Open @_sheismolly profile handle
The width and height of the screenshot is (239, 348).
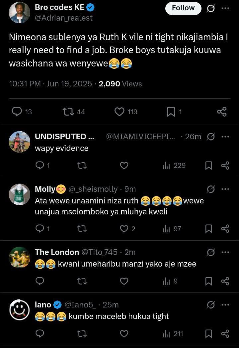coord(93,189)
